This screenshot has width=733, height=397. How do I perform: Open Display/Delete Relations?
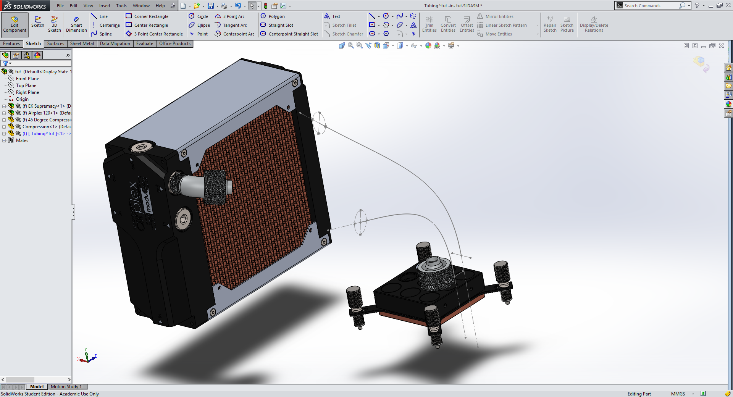point(594,24)
